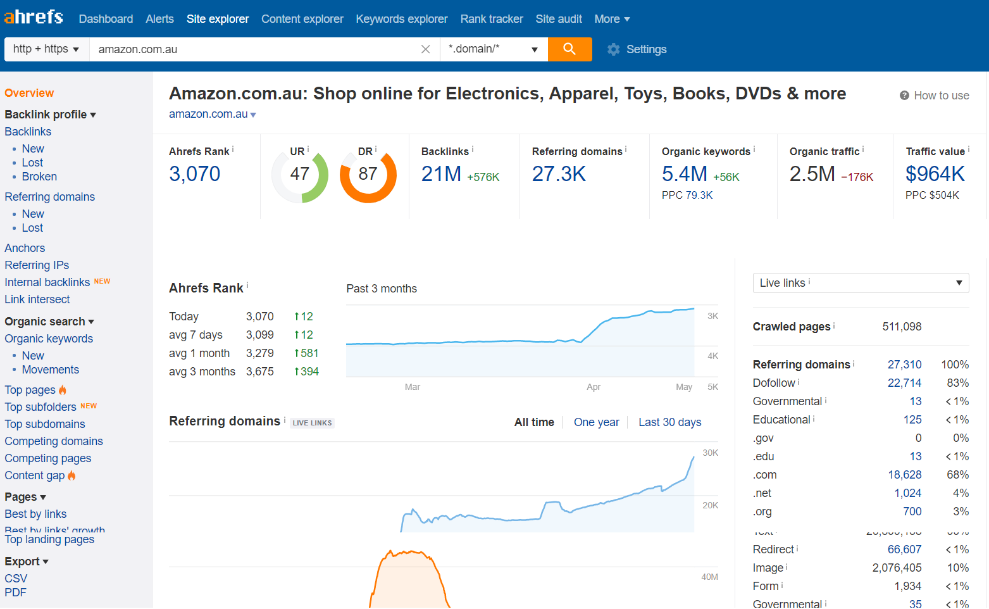Open Keywords explorer from the top menu
The height and width of the screenshot is (609, 989).
(x=401, y=19)
